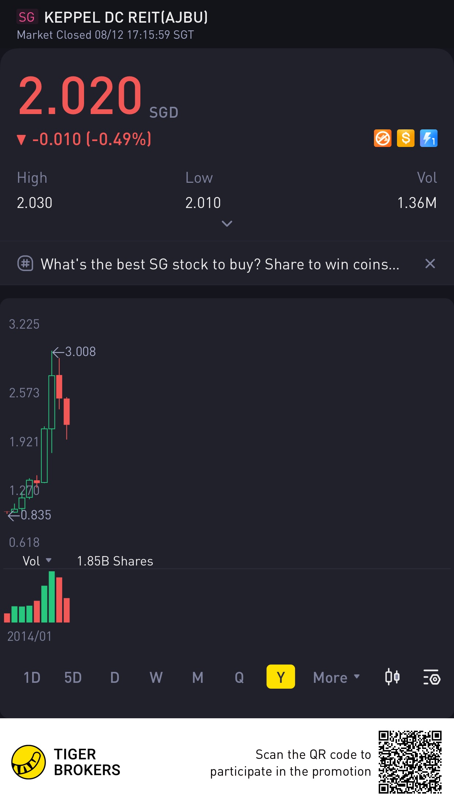Open the best SG stock topic link

[220, 264]
